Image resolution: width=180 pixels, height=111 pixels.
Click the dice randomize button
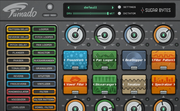(50, 7)
